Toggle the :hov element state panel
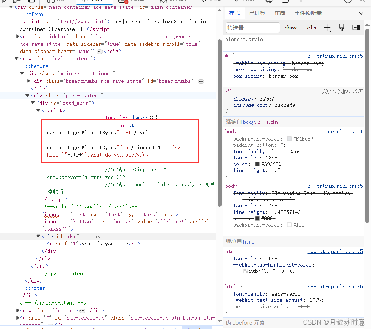 [x=291, y=28]
